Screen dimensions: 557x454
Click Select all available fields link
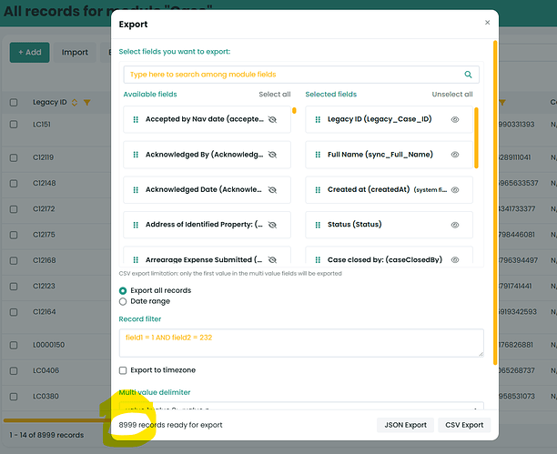[x=275, y=95]
